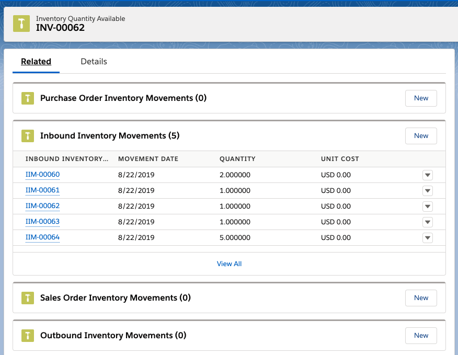This screenshot has width=458, height=355.
Task: Click USD 0.00 unit cost in IIM-00061 row
Action: coord(336,190)
